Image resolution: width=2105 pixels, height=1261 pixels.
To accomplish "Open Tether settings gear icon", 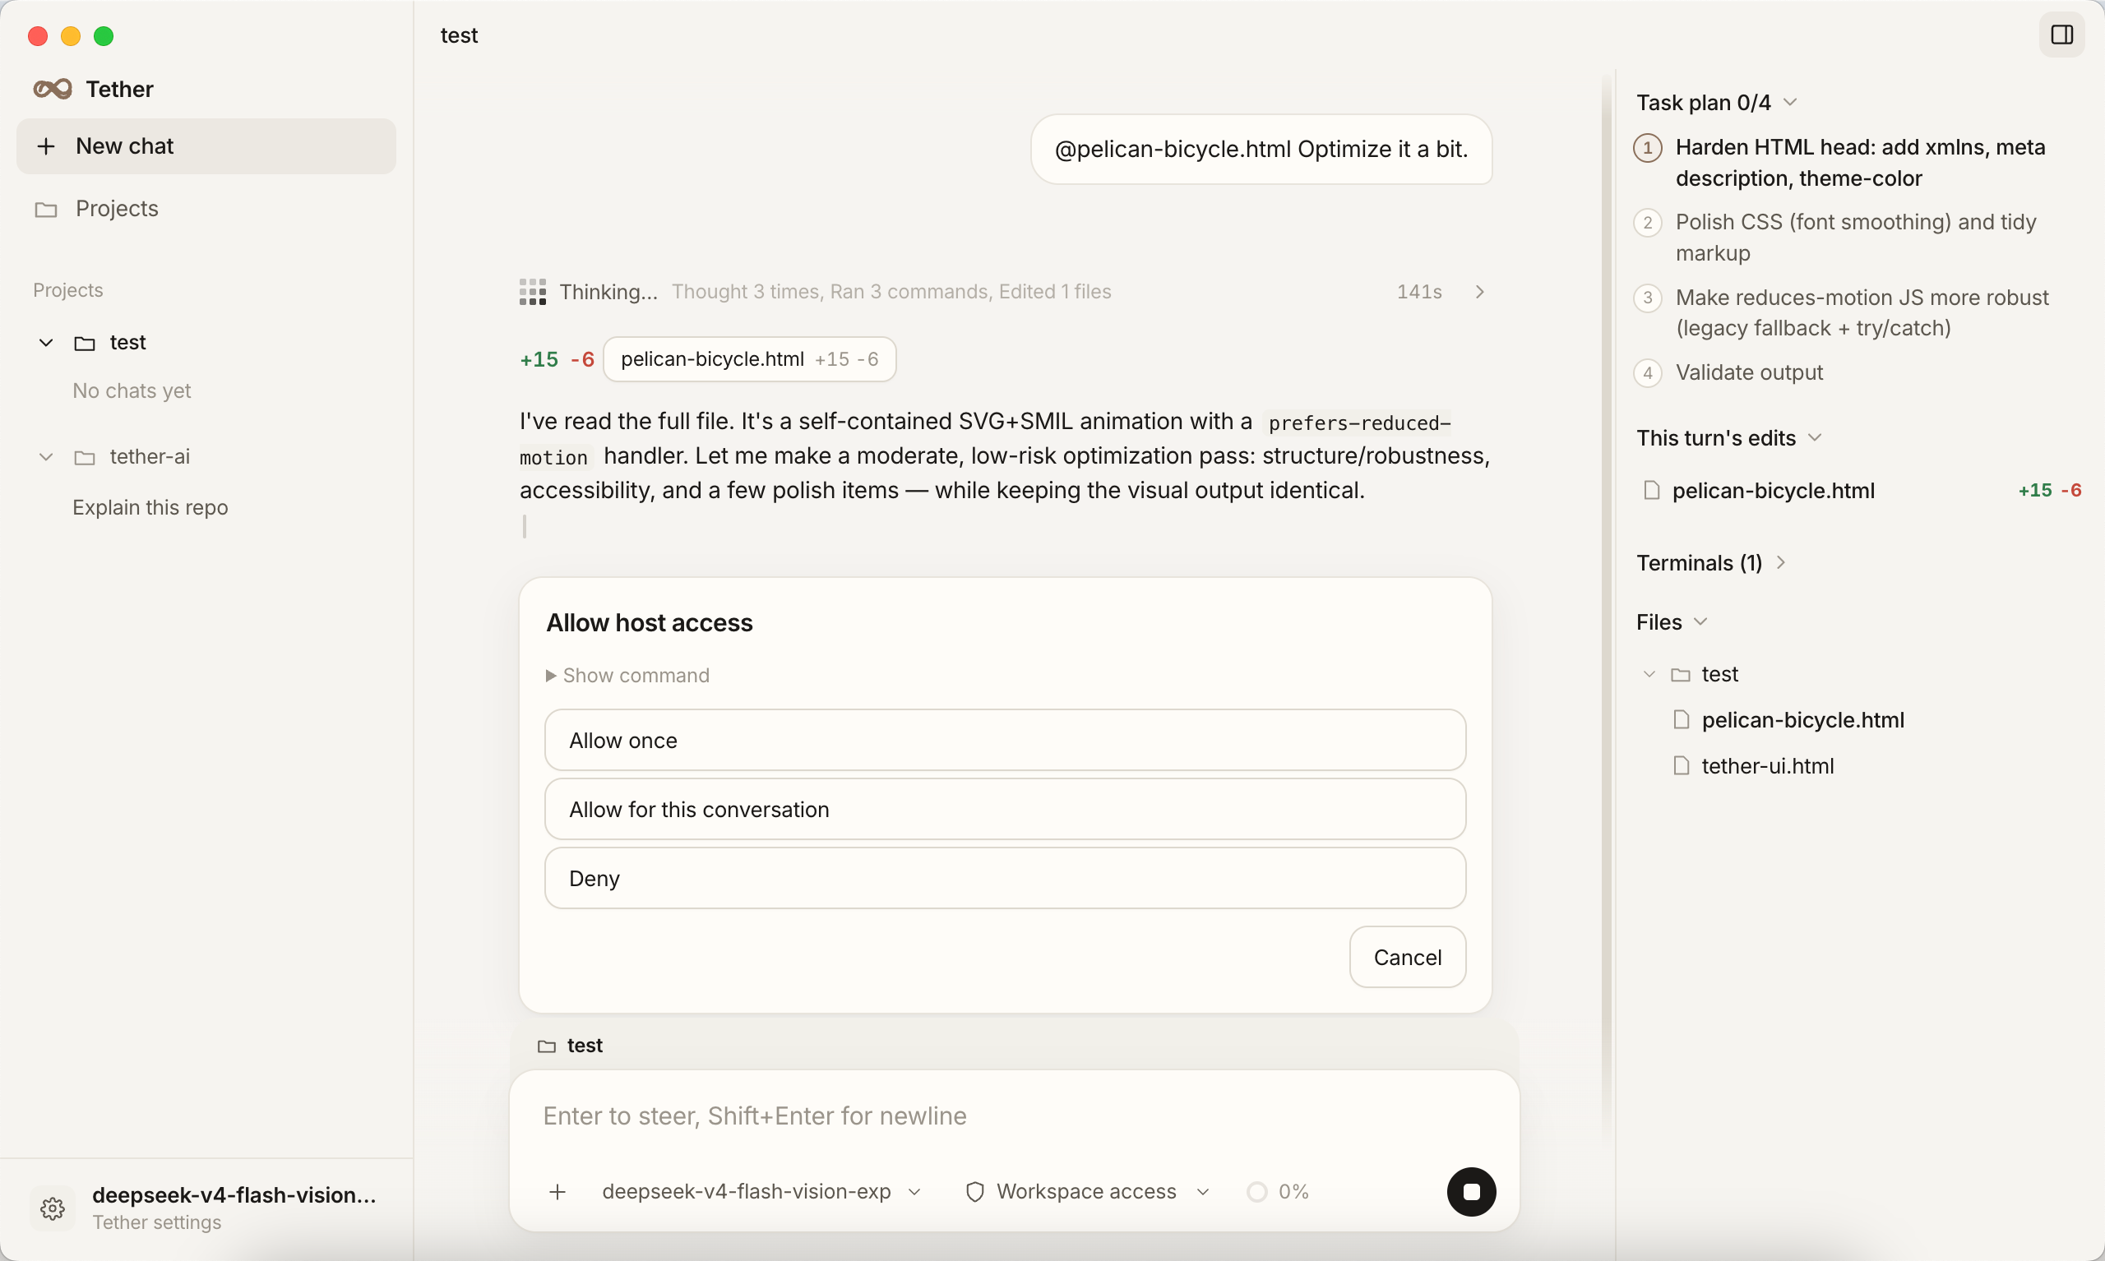I will (53, 1208).
